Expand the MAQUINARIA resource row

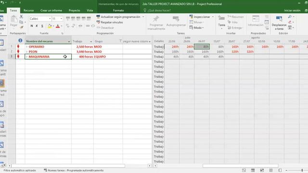[x=27, y=57]
